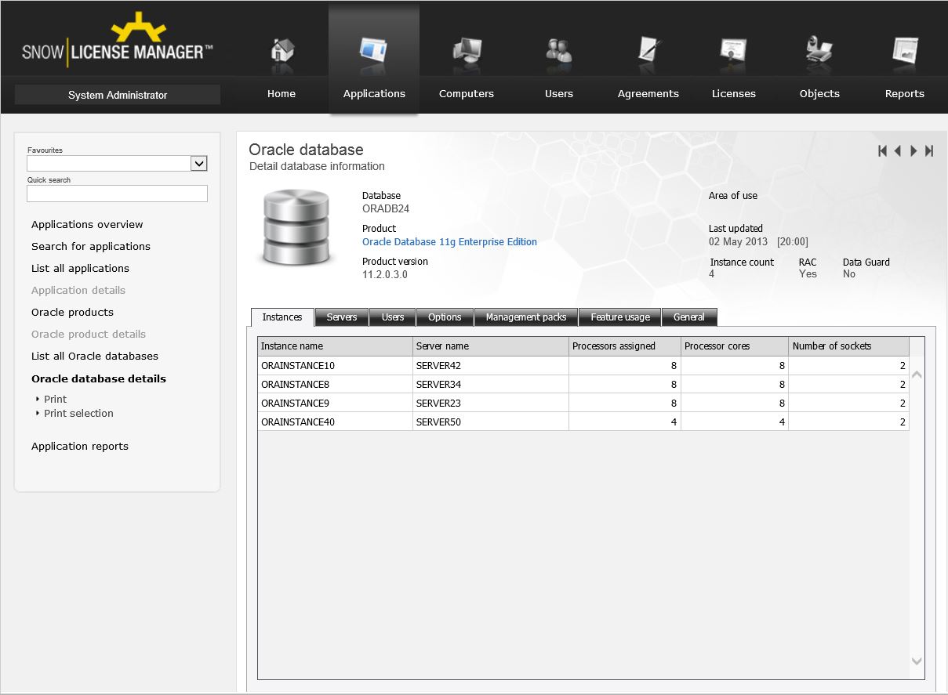
Task: Select Oracle database details in sidebar
Action: [99, 379]
